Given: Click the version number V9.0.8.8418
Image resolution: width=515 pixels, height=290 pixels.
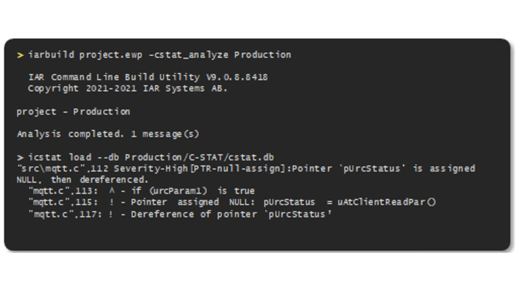Looking at the screenshot, I should (237, 77).
